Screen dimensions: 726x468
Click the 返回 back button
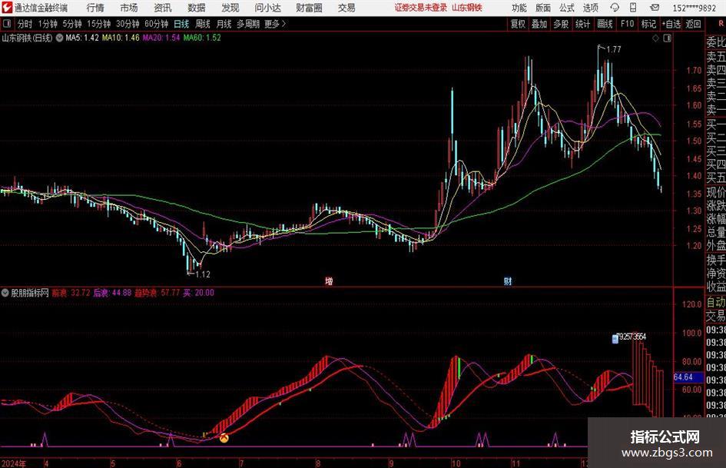693,24
